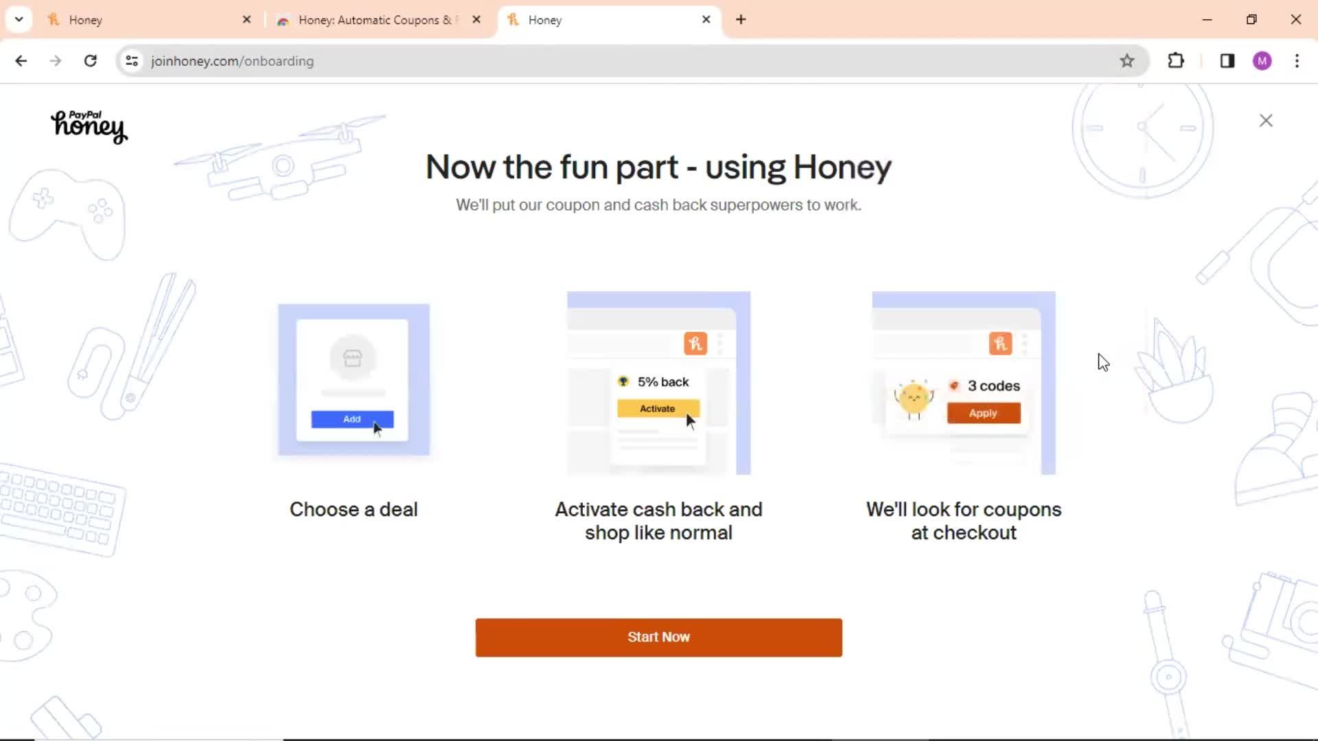1318x741 pixels.
Task: Open the browser profile menu
Action: [1261, 60]
